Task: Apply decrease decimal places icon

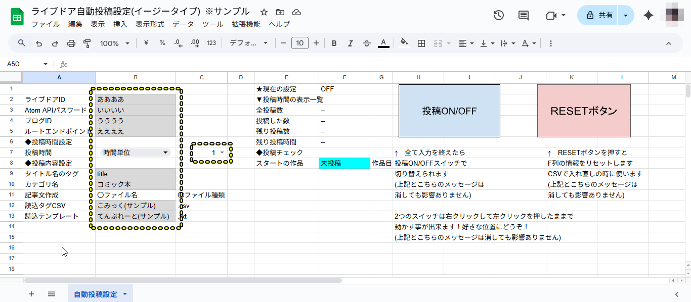Action: (178, 43)
